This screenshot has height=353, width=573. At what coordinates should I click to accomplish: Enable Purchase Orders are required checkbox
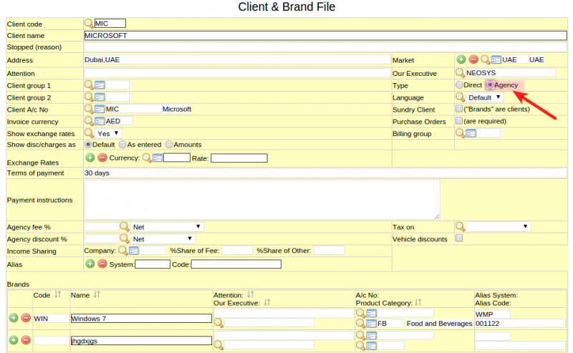[459, 120]
